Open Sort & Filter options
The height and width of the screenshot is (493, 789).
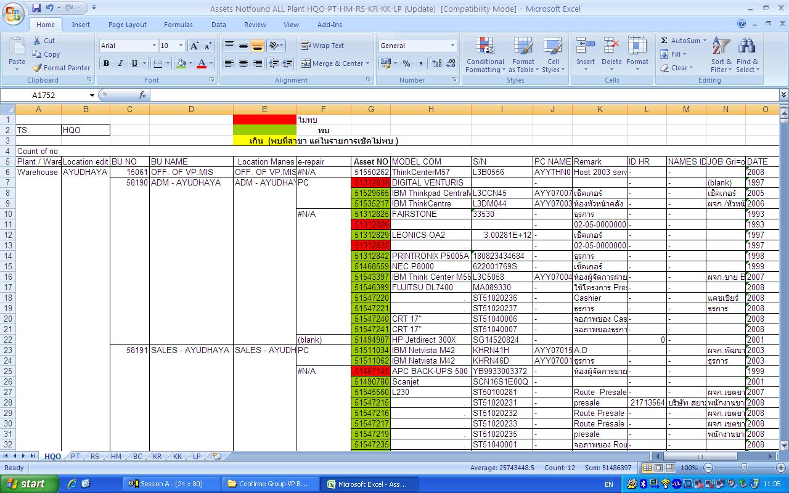tap(721, 55)
